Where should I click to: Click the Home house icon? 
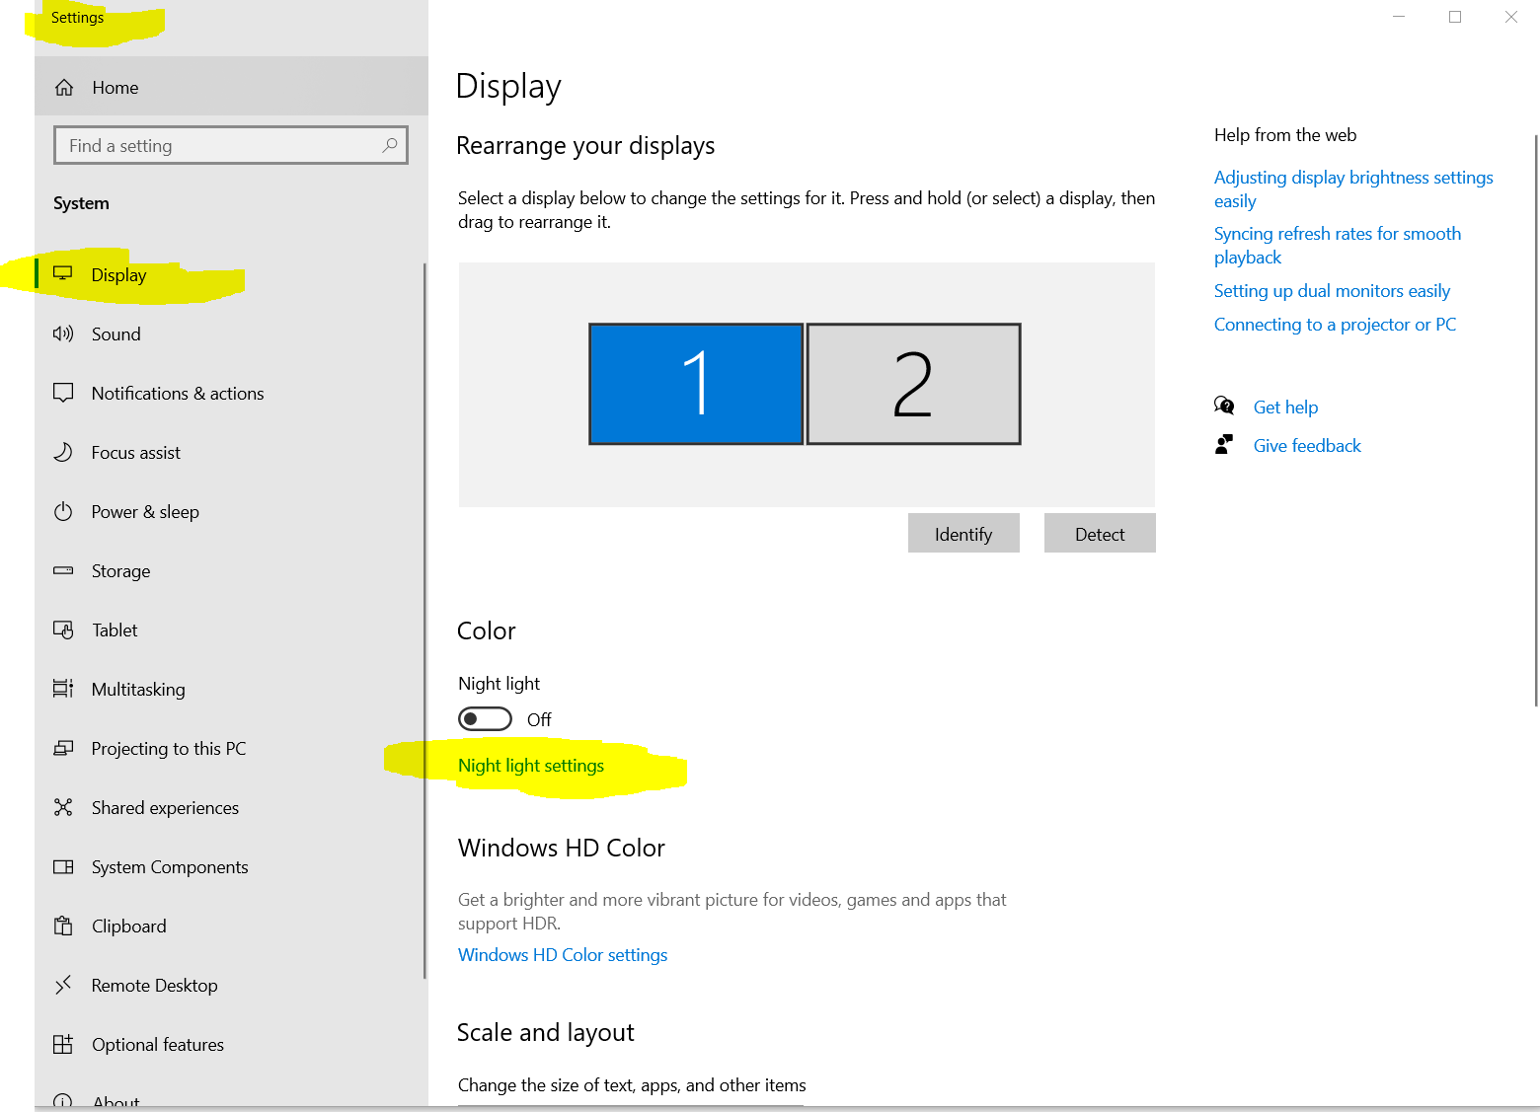[x=64, y=88]
